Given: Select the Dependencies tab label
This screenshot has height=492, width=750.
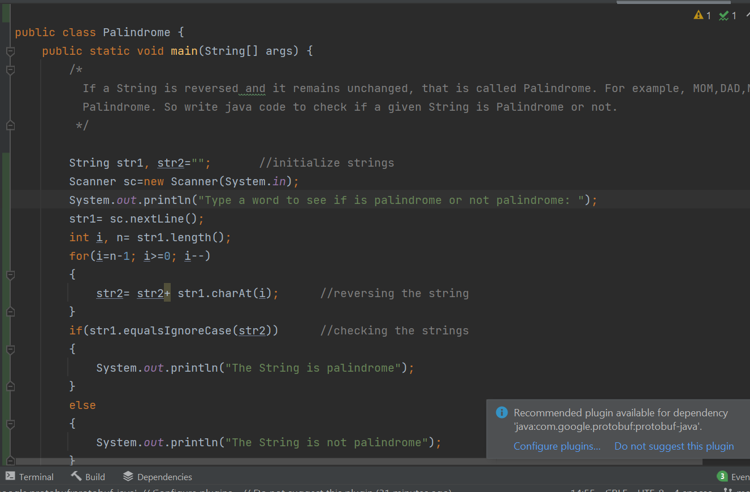Looking at the screenshot, I should click(164, 477).
